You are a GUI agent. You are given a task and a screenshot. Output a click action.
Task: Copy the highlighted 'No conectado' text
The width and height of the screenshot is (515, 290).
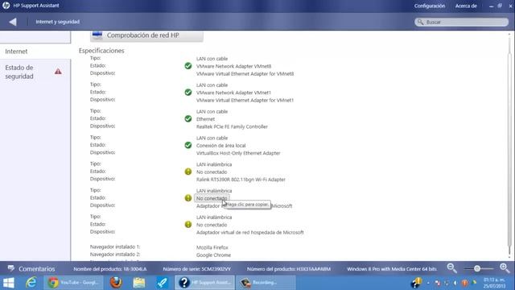point(212,198)
